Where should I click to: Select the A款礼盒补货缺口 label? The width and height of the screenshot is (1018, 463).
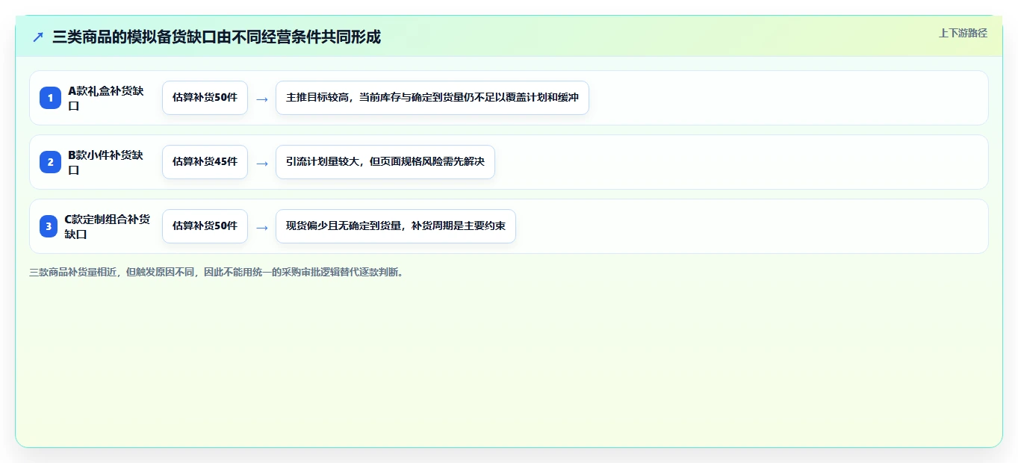click(106, 98)
